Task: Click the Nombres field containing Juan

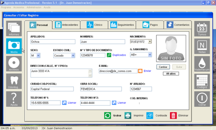Action: 103,42
